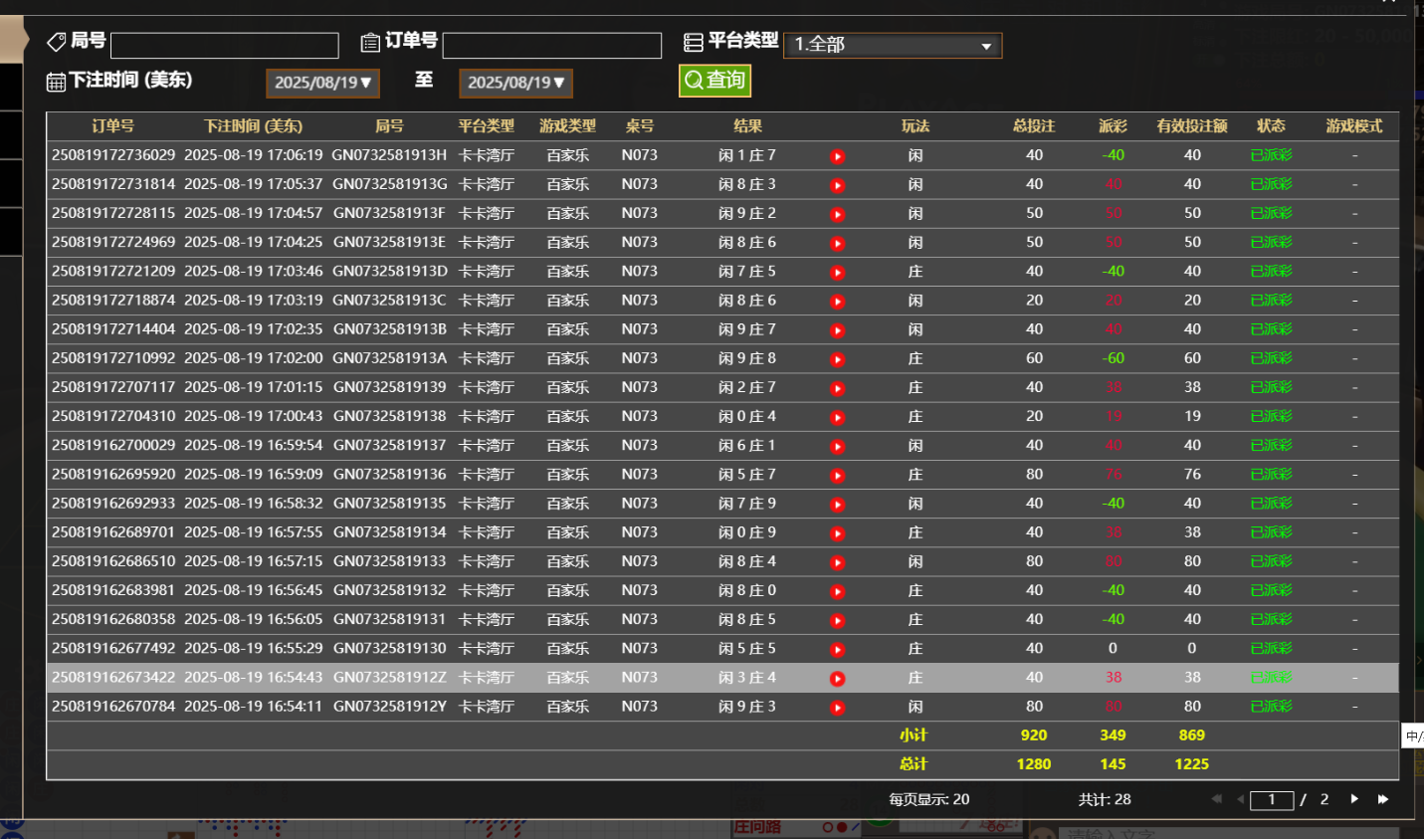The height and width of the screenshot is (839, 1424).
Task: Click the 派彩 column header
Action: pyautogui.click(x=1113, y=126)
